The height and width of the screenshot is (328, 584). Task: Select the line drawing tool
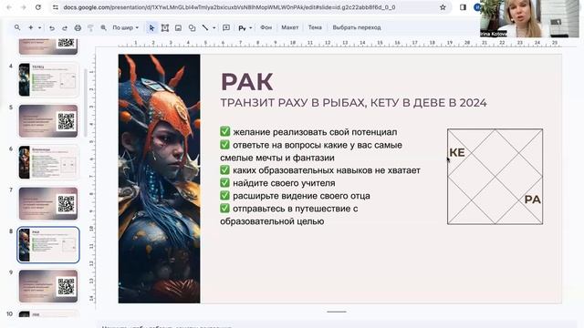pyautogui.click(x=204, y=27)
